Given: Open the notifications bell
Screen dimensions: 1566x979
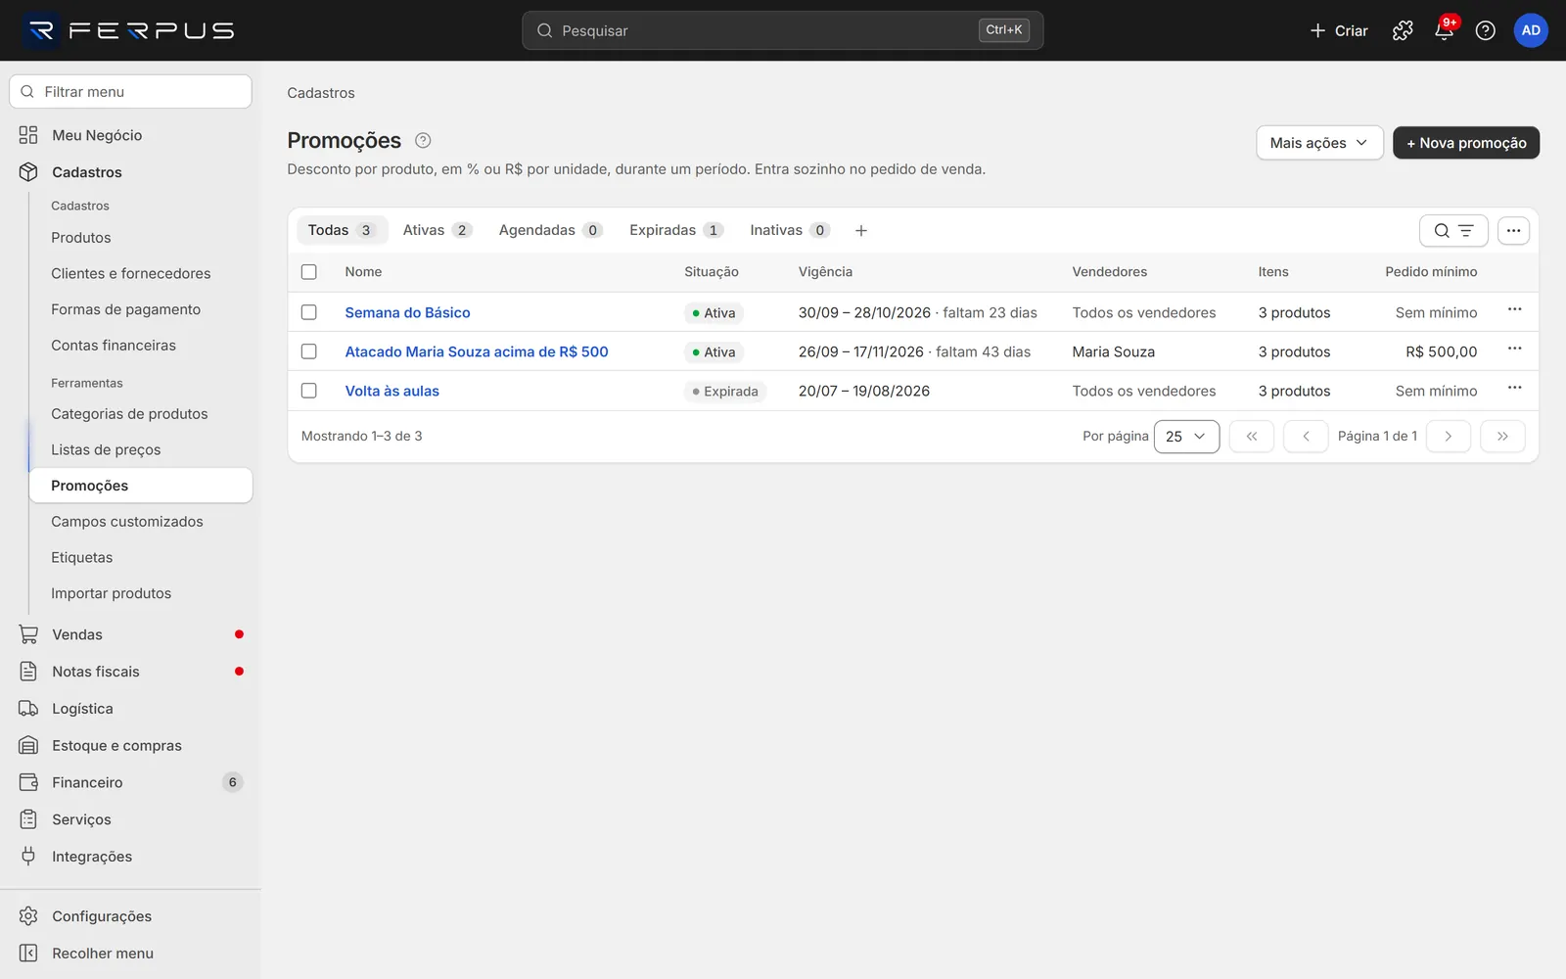Looking at the screenshot, I should point(1444,30).
